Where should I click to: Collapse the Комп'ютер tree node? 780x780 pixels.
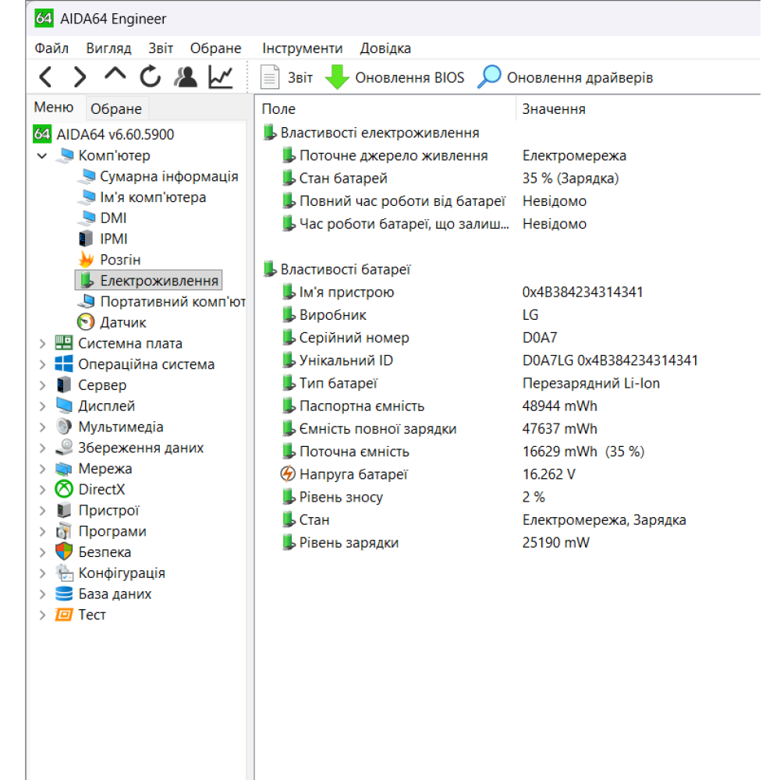pos(42,156)
